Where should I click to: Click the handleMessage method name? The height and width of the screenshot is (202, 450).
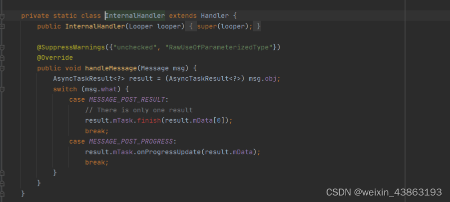coord(111,68)
